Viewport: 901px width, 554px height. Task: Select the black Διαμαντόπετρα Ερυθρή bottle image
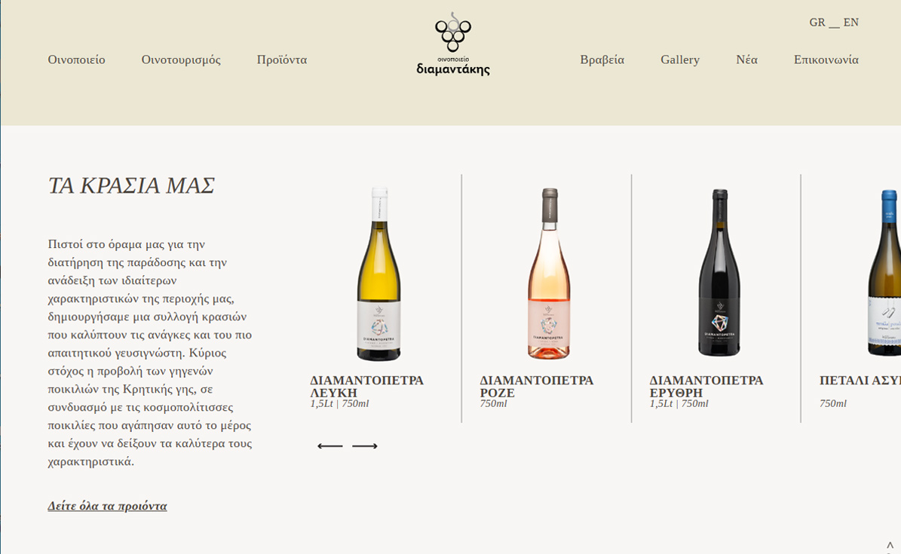[719, 274]
